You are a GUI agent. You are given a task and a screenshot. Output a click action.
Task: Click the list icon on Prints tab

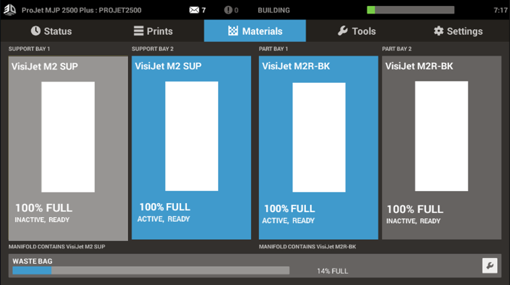tap(139, 31)
